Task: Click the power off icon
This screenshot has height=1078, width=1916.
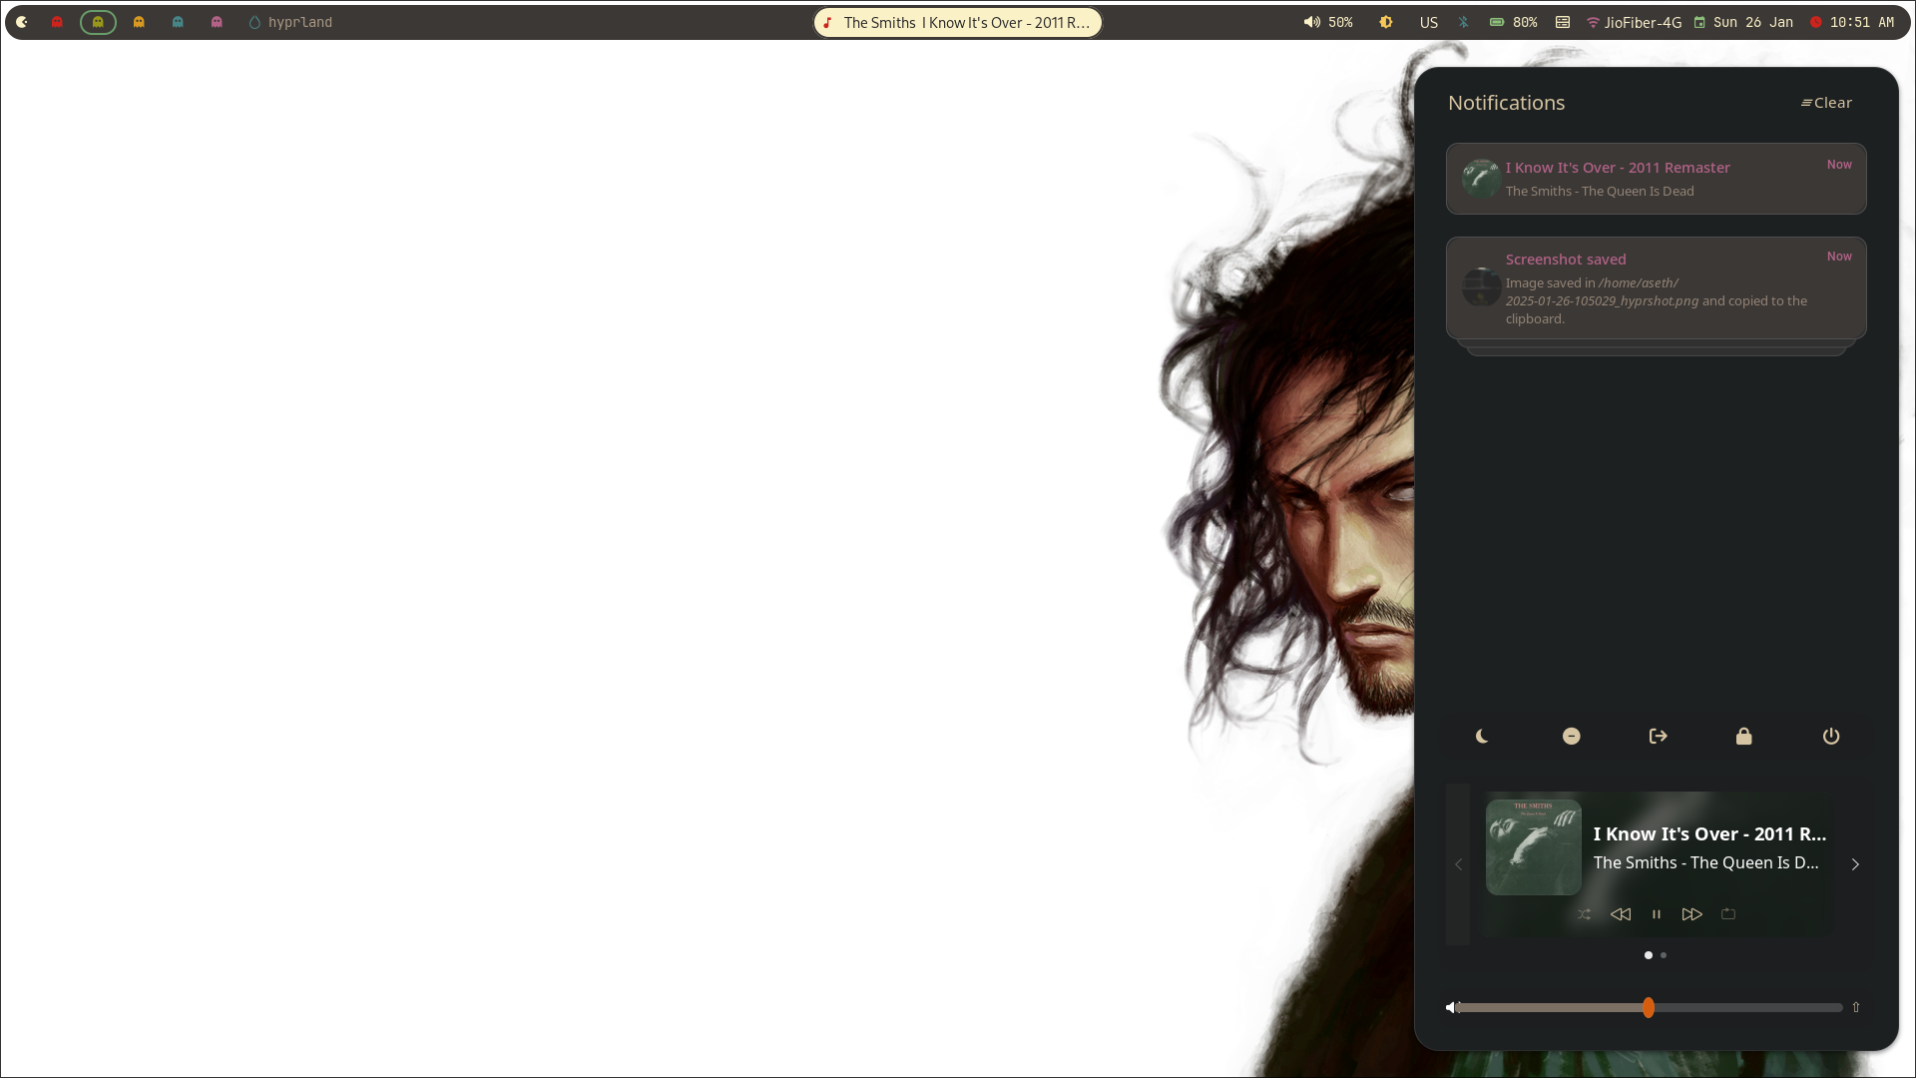Action: tap(1830, 737)
